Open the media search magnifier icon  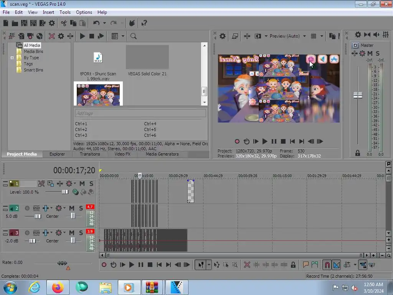[133, 36]
